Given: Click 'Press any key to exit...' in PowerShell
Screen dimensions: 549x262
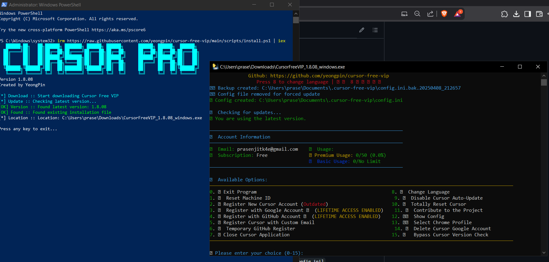Looking at the screenshot, I should point(29,129).
